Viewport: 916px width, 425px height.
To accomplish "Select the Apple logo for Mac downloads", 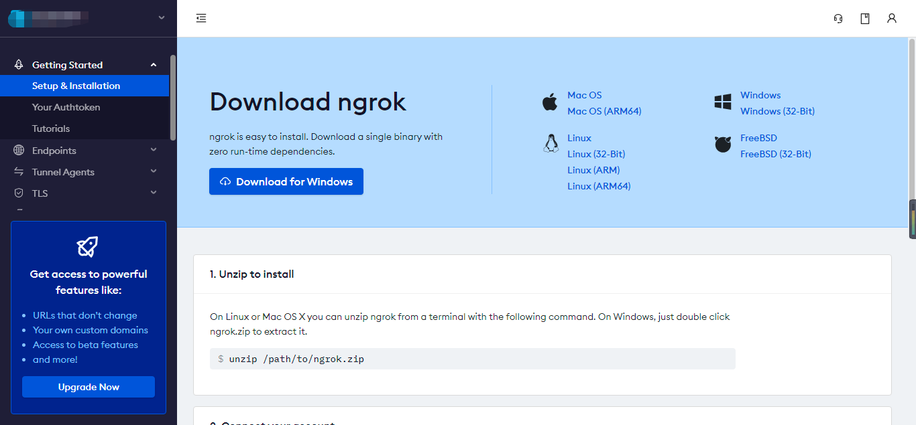I will pos(551,102).
